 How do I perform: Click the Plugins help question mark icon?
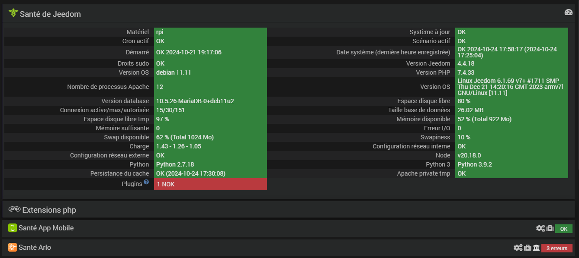click(x=146, y=182)
